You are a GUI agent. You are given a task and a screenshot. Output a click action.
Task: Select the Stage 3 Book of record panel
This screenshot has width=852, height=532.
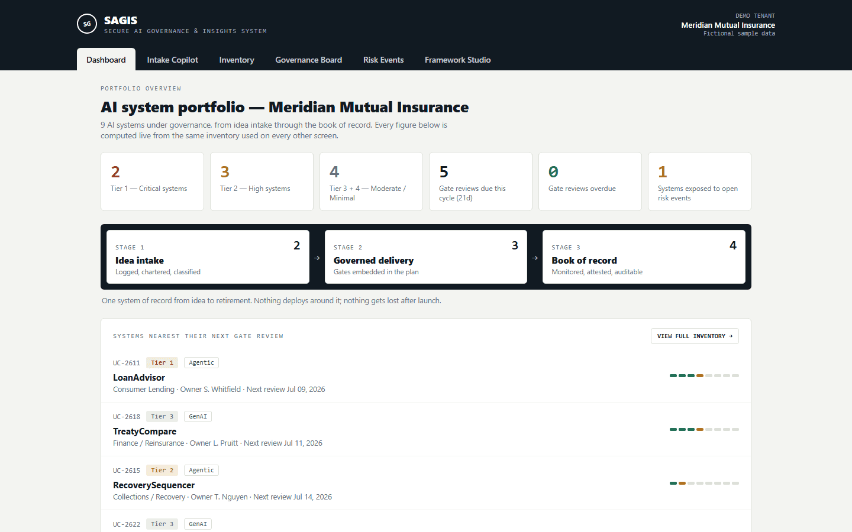tap(644, 257)
